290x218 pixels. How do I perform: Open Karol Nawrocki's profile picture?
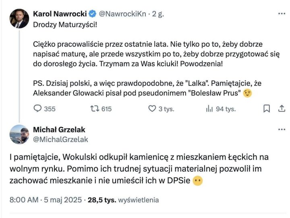19,19
